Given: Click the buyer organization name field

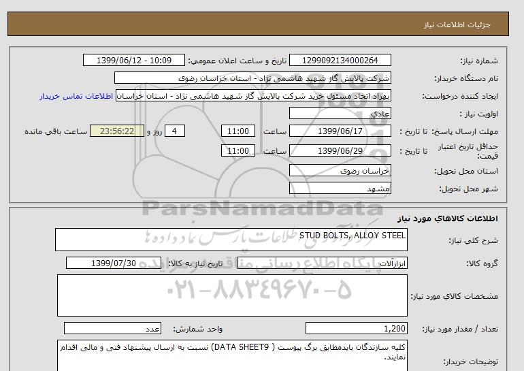Looking at the screenshot, I should (252, 78).
